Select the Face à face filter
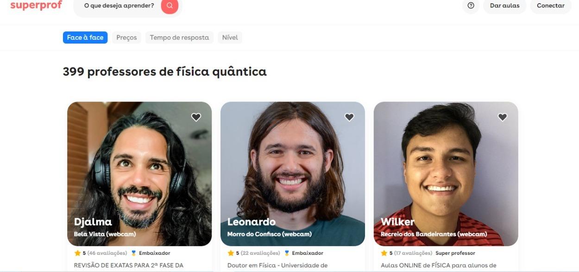Screen dimensions: 579x272 [x=85, y=38]
